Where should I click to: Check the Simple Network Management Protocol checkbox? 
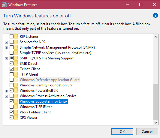pos(11,47)
